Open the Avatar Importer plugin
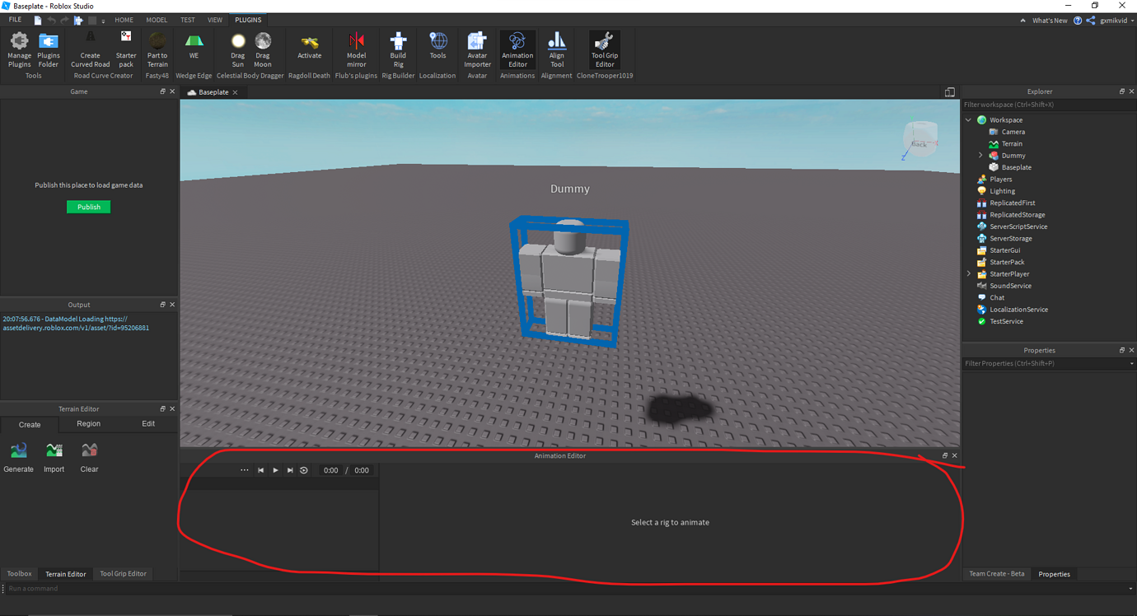 (477, 49)
